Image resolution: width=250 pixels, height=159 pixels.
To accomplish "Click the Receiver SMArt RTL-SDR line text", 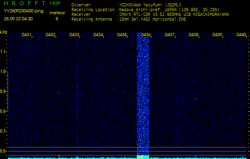I will (150, 15).
